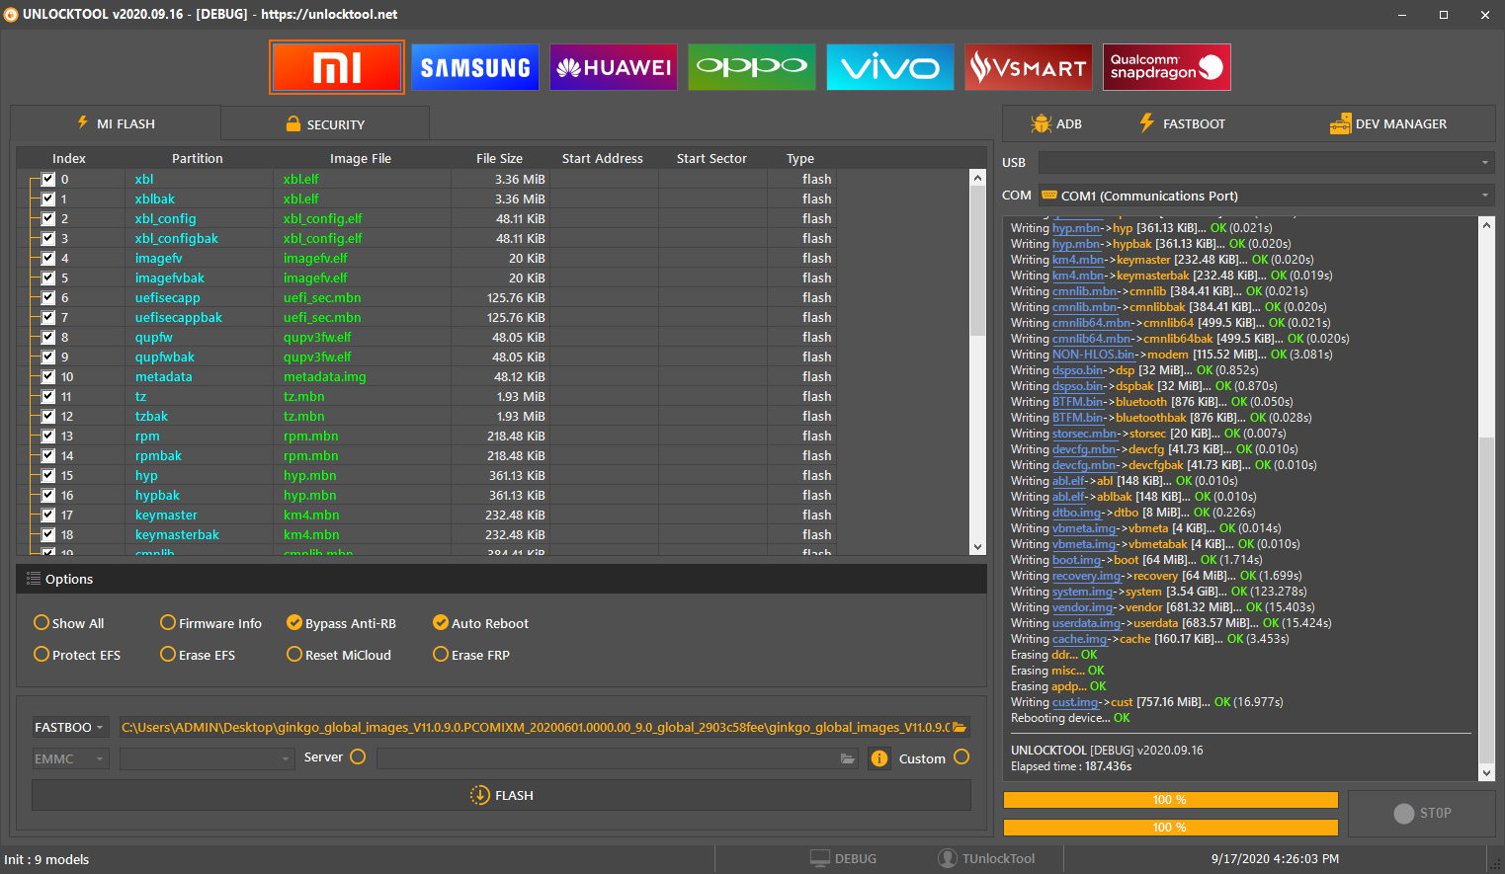
Task: Select the Vivo brand logo
Action: [x=890, y=67]
